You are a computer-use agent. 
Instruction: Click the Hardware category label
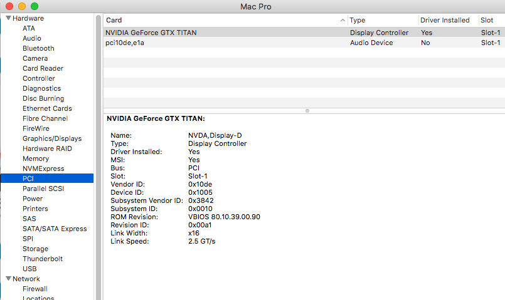pyautogui.click(x=28, y=18)
